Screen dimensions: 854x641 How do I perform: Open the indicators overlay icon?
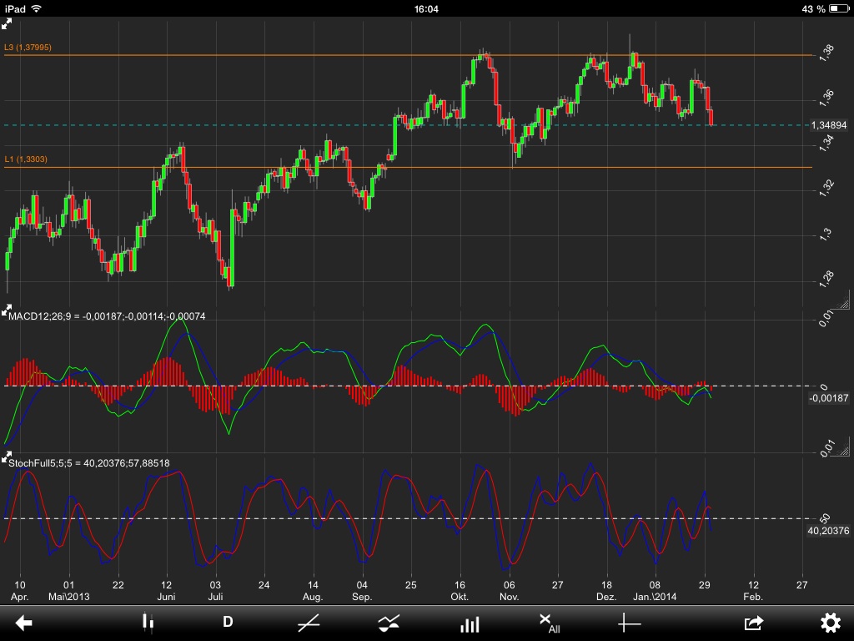(389, 623)
